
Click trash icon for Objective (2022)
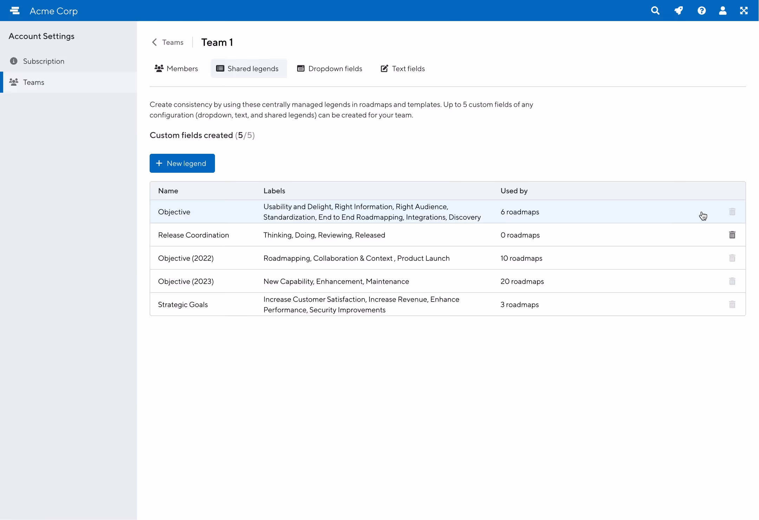(732, 258)
